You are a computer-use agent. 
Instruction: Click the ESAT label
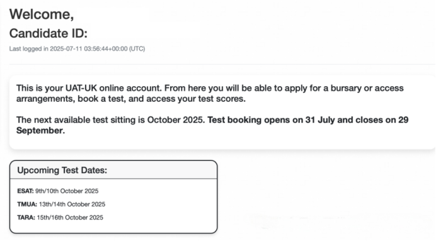point(25,191)
